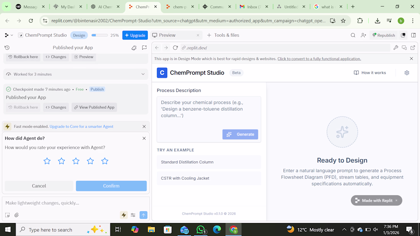The image size is (420, 236).
Task: Rate Agent three stars
Action: point(76,161)
